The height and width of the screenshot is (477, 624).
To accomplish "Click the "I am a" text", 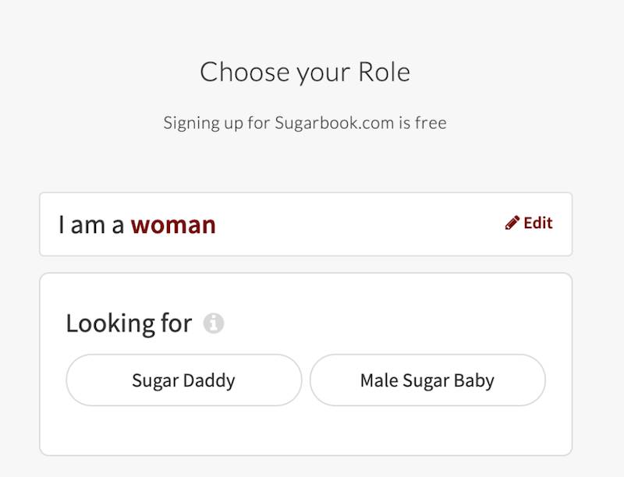I will 90,225.
